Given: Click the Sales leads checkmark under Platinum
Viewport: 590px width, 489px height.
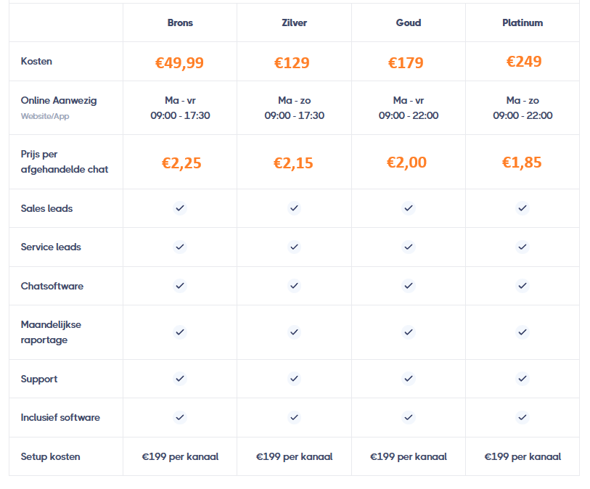Looking at the screenshot, I should coord(523,208).
